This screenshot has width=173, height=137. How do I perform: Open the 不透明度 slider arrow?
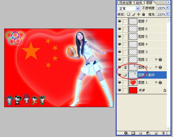(167, 8)
